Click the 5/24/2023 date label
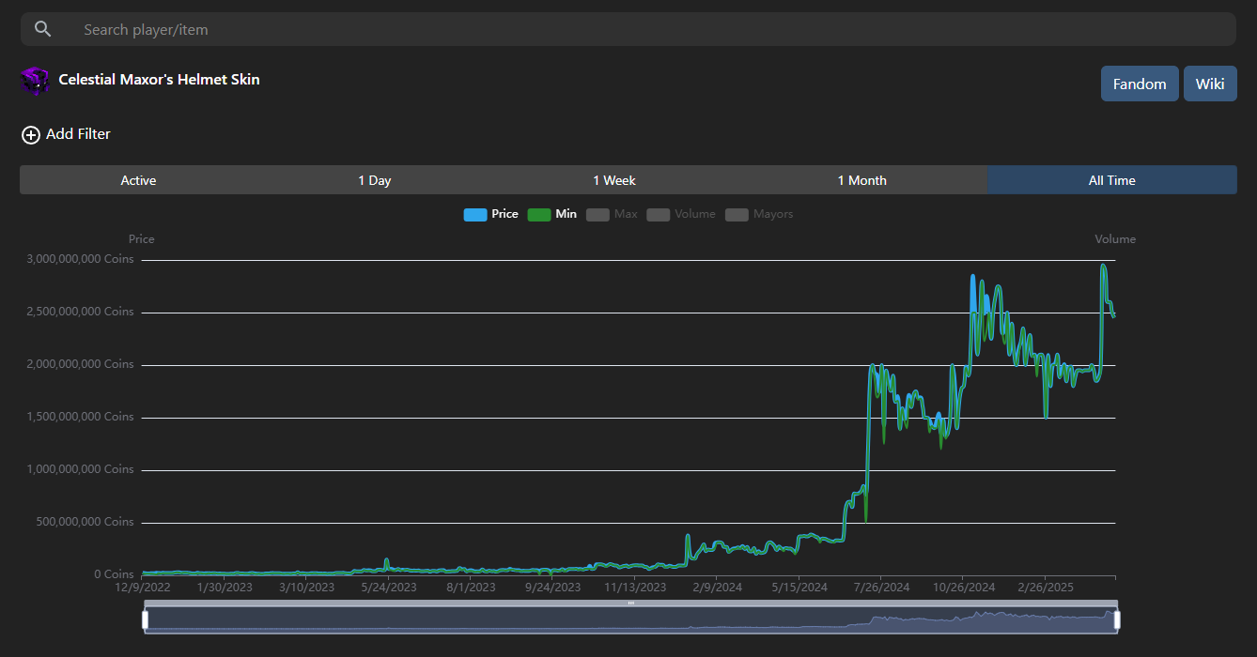The width and height of the screenshot is (1257, 657). 389,588
